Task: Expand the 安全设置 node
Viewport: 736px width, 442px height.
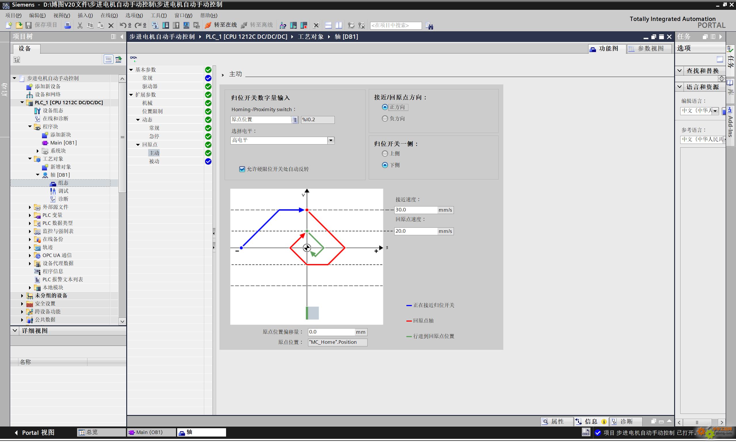Action: coord(22,304)
